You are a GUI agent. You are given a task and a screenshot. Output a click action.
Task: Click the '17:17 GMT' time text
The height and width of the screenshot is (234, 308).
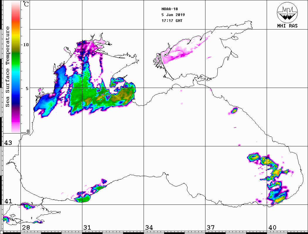(x=172, y=20)
